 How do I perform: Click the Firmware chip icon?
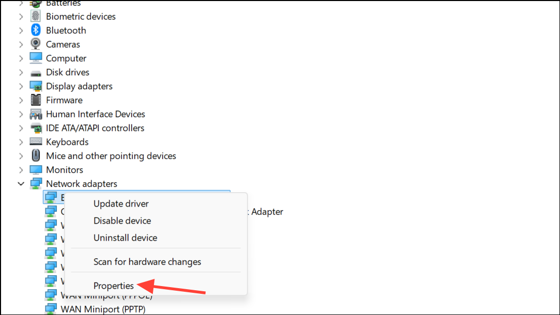[35, 100]
